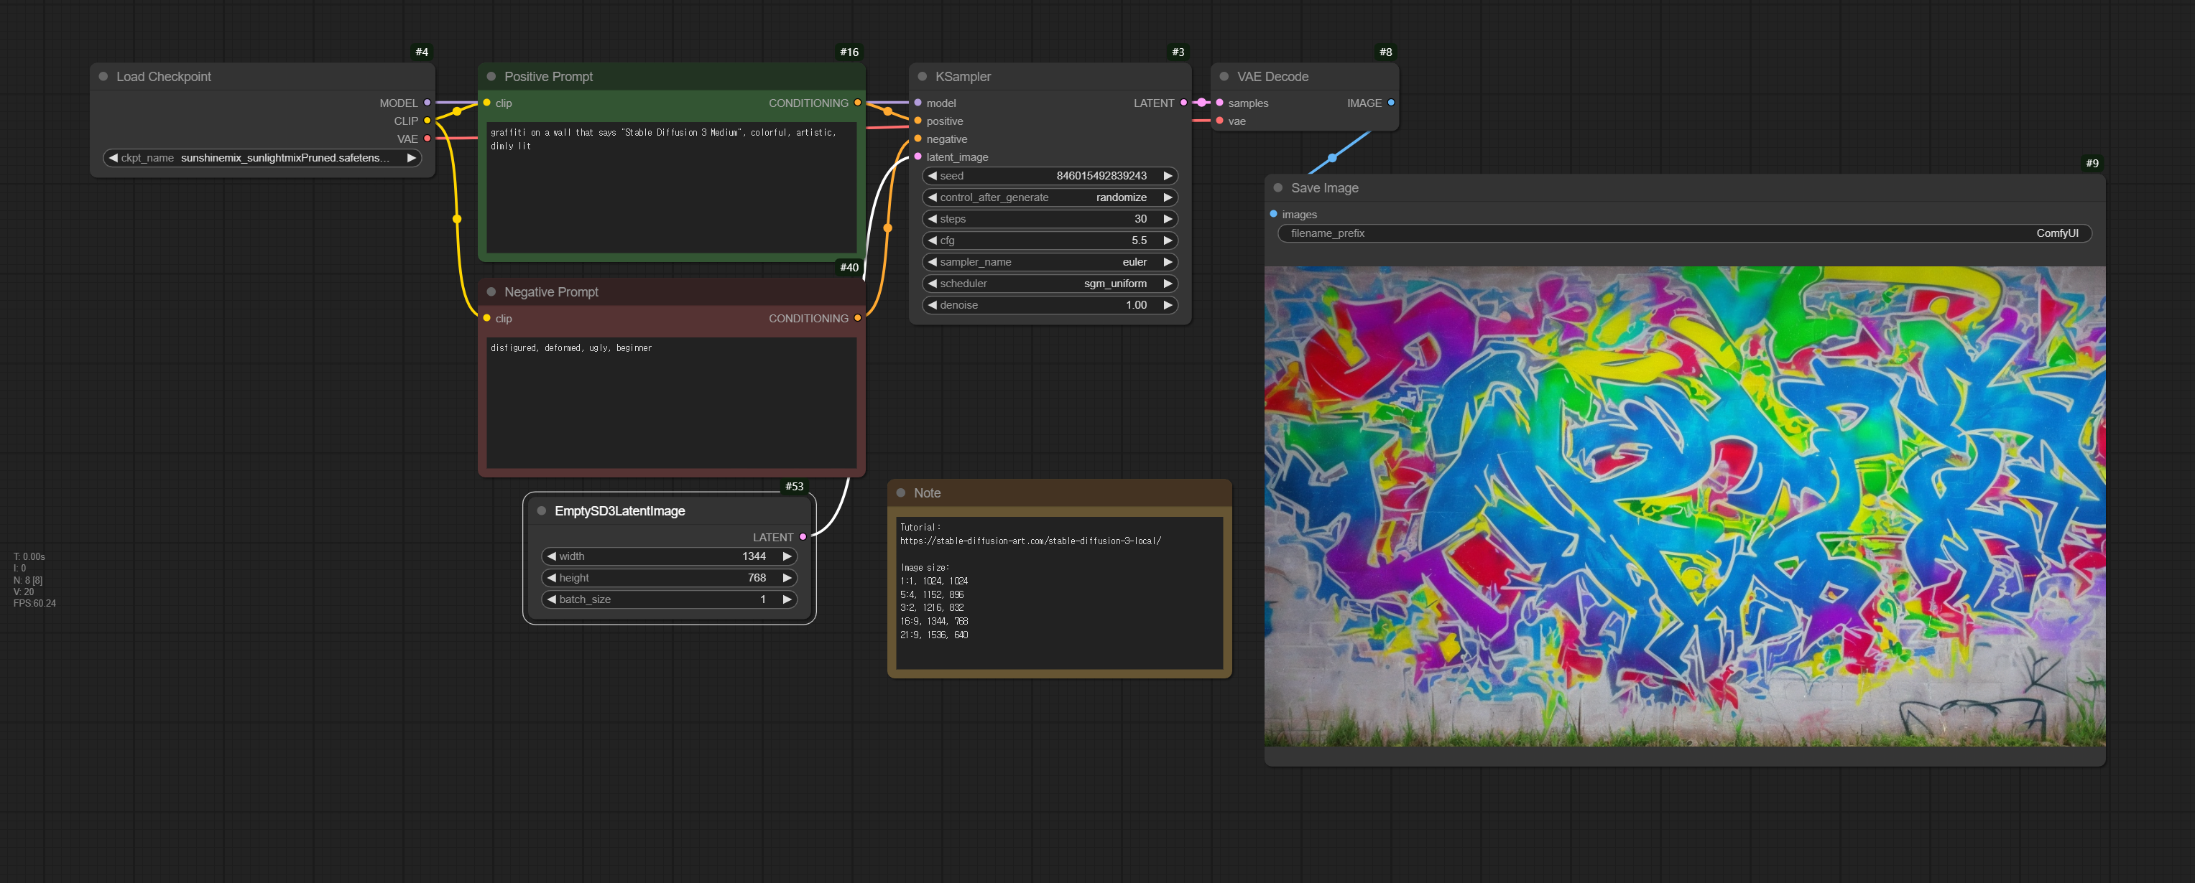Click the images input socket on Save Image
The width and height of the screenshot is (2195, 883).
[x=1273, y=215]
